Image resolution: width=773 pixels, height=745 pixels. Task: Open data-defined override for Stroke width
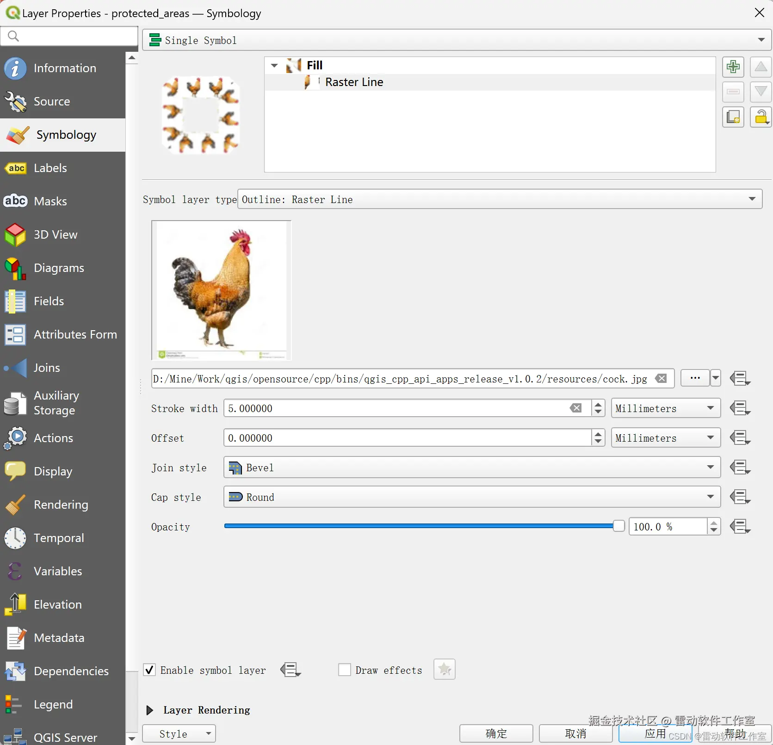[740, 408]
